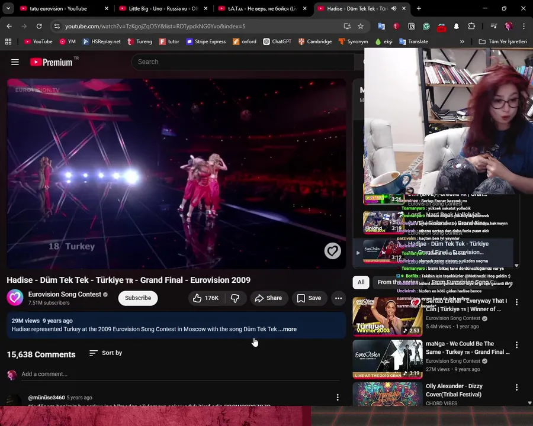This screenshot has width=533, height=426.
Task: Open Sertab Erener Türkiye Winner 2003 thumbnail
Action: pos(387,317)
